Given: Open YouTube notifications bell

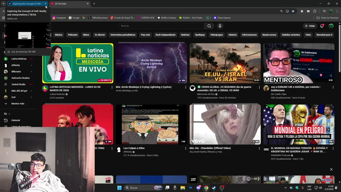Looking at the screenshot, I should 322,26.
